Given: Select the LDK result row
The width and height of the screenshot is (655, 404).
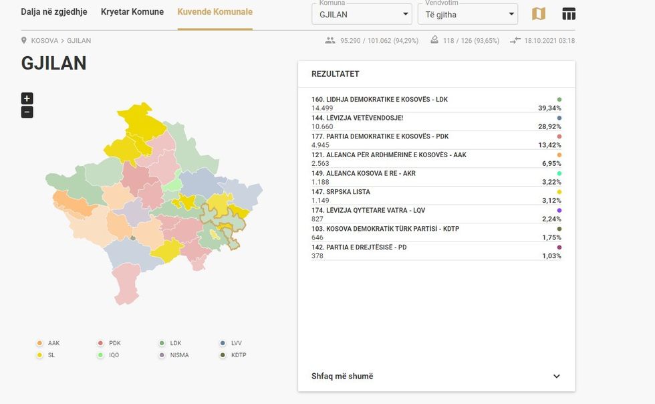Looking at the screenshot, I should coord(436,104).
